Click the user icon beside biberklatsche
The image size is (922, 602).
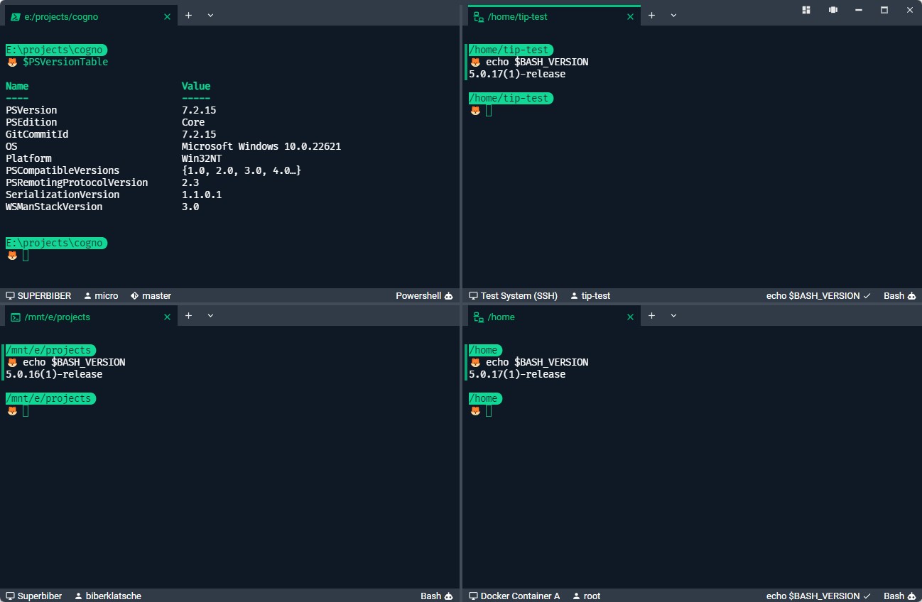79,596
